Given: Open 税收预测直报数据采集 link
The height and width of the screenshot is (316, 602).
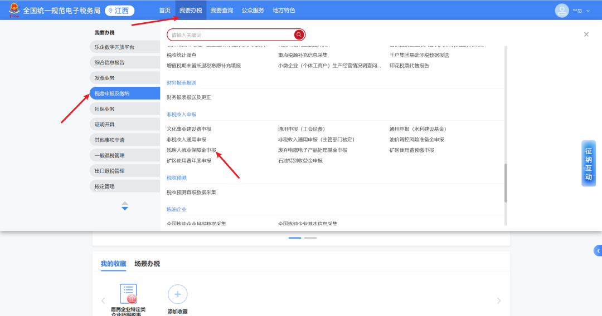Looking at the screenshot, I should click(191, 192).
